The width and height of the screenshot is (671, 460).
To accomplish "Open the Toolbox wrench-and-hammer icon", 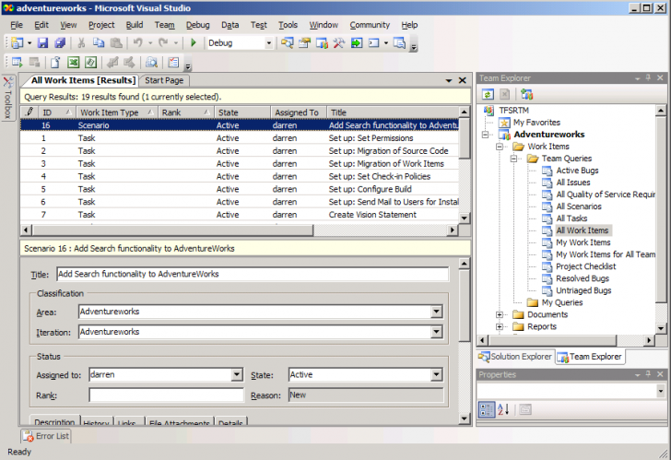I will [339, 42].
